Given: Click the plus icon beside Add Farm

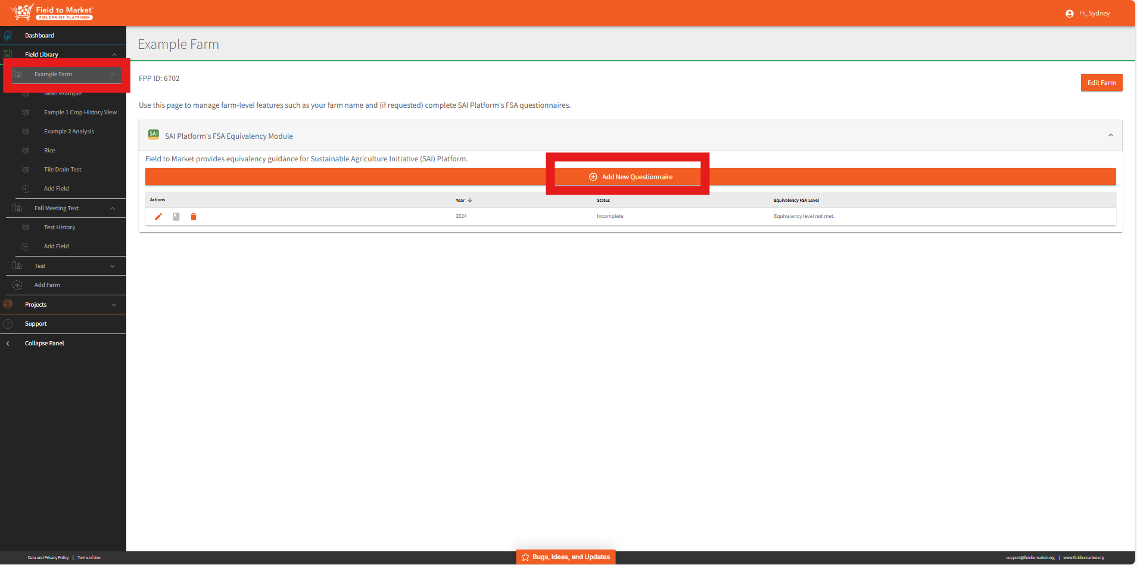Looking at the screenshot, I should (17, 285).
